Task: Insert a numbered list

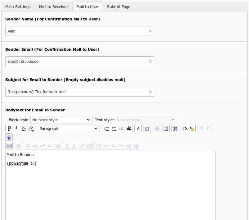Action: click(107, 129)
